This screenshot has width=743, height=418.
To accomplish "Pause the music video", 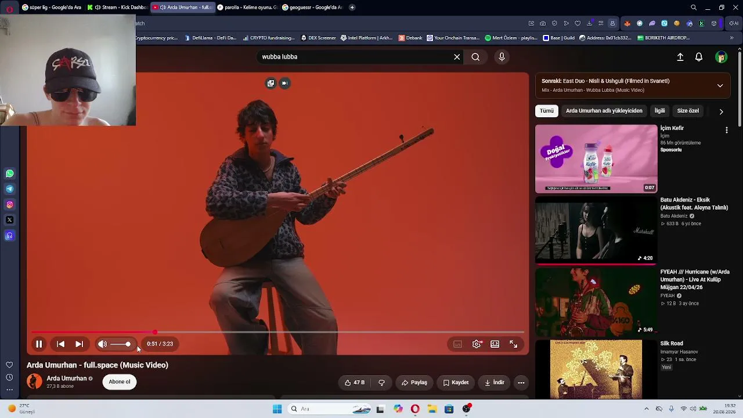I will click(x=39, y=344).
